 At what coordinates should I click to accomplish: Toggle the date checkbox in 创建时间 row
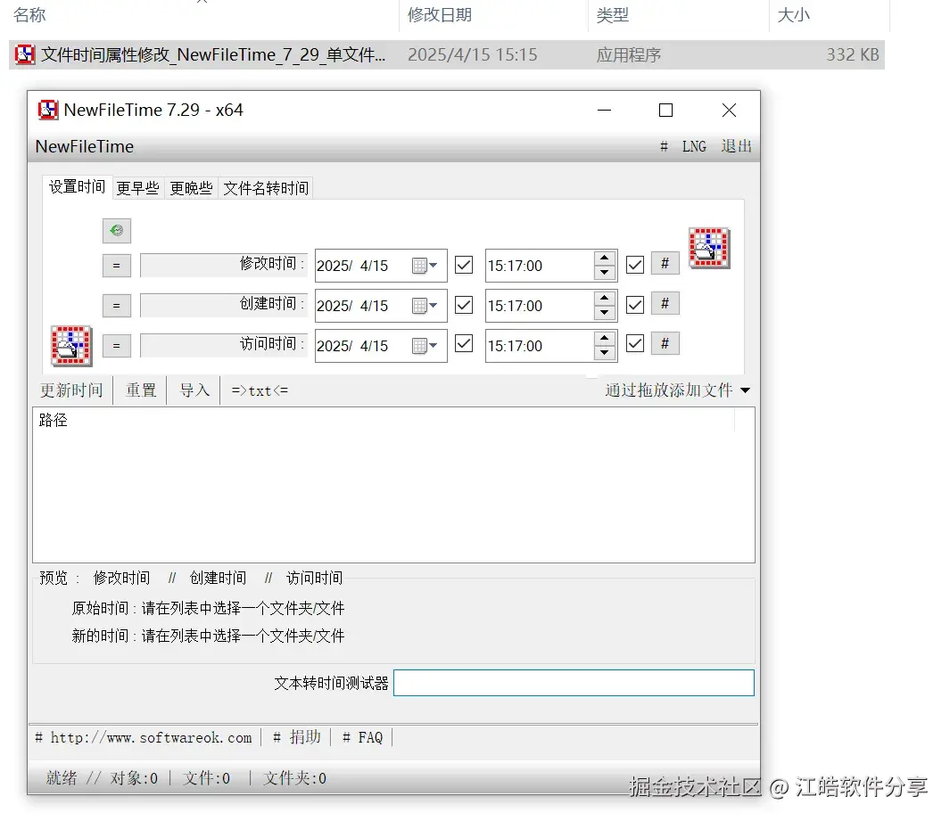coord(464,305)
